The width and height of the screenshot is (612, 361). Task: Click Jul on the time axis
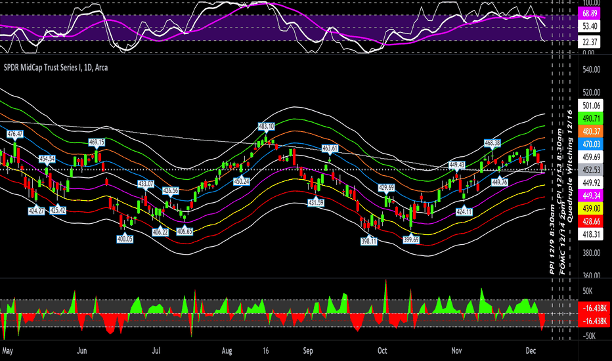156,350
